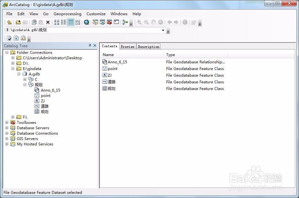The image size is (299, 198).
Task: Expand the Desktop folder connection
Action: tap(13, 58)
